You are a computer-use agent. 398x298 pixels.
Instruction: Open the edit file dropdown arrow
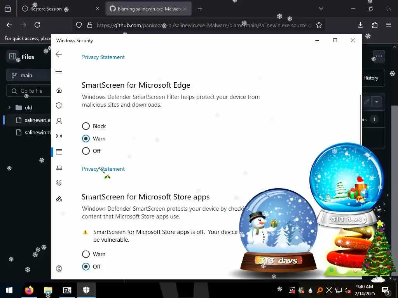click(x=377, y=102)
